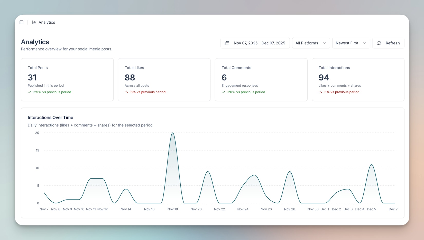Click the Analytics breadcrumb label
The width and height of the screenshot is (424, 240).
pos(47,22)
